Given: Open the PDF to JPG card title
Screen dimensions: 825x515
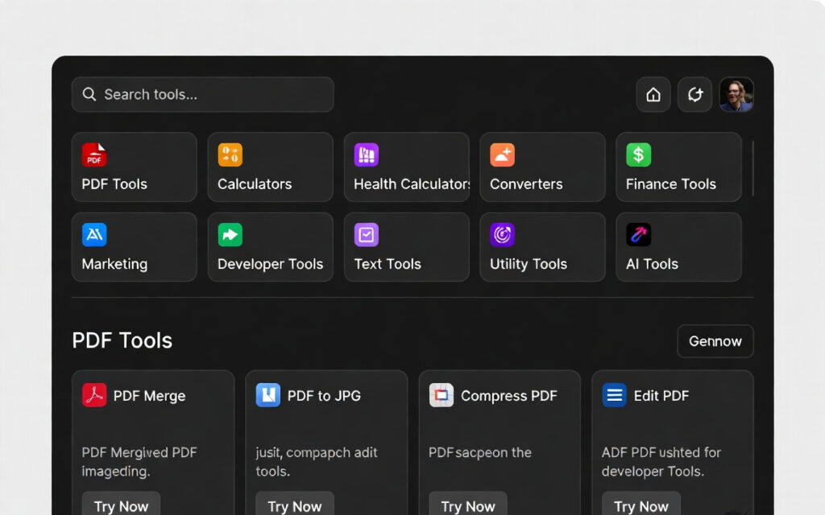Looking at the screenshot, I should [x=324, y=396].
